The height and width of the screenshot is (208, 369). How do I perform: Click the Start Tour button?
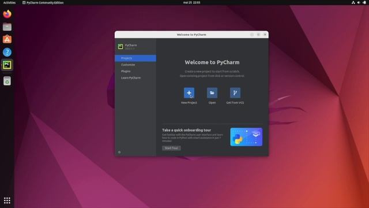point(171,148)
